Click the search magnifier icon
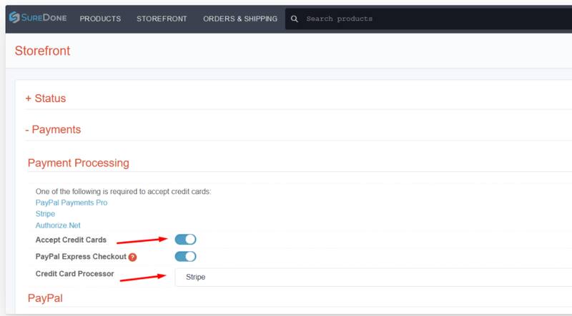572x316 pixels. pos(295,19)
